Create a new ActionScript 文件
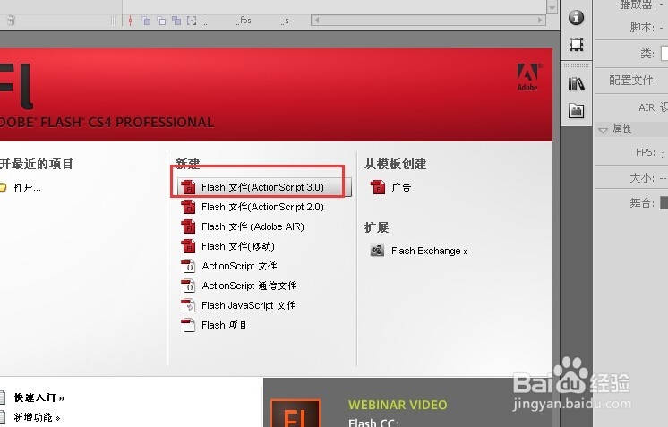Image resolution: width=668 pixels, height=427 pixels. (x=239, y=266)
